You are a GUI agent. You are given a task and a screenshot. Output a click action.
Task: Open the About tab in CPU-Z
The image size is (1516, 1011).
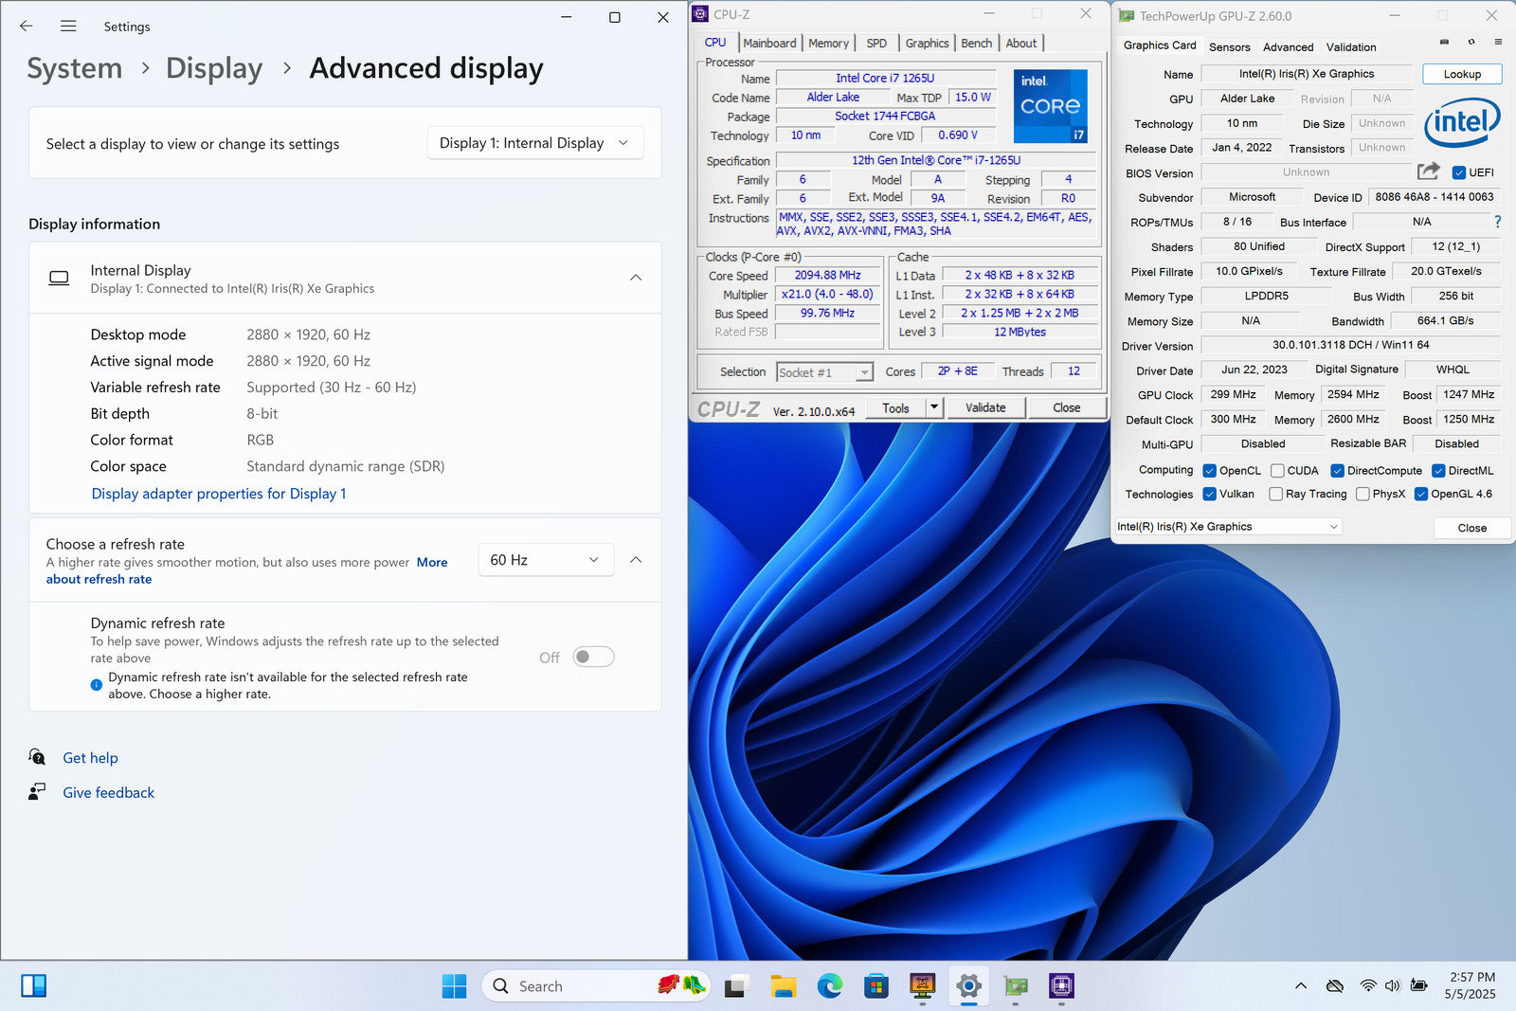coord(1021,44)
